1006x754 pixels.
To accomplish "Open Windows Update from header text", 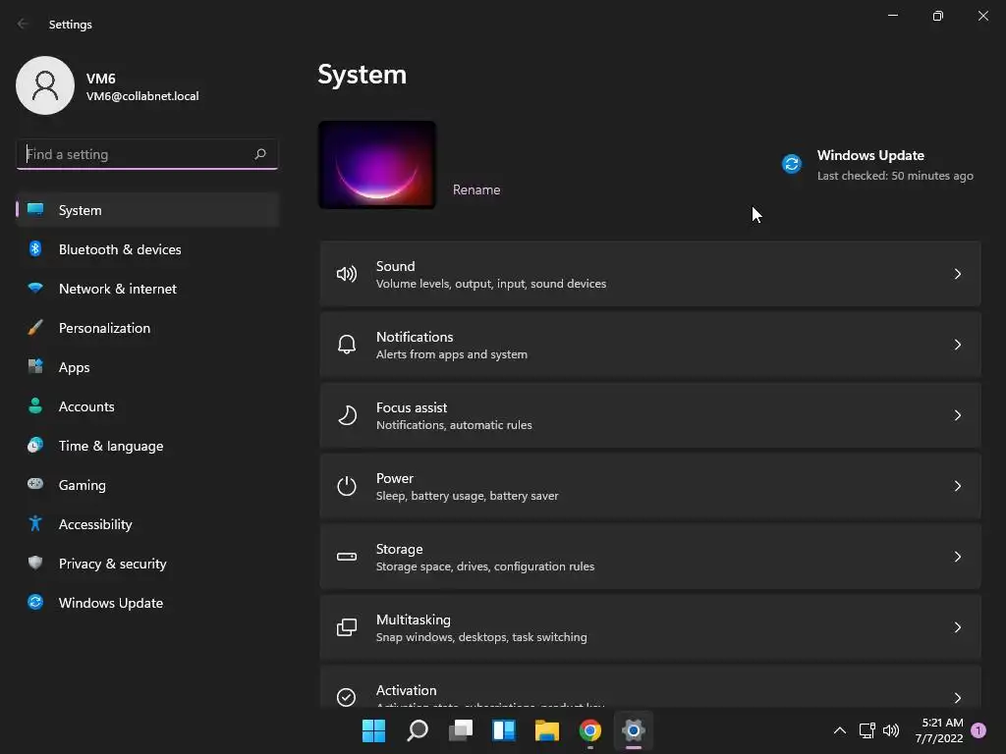I will [x=870, y=155].
